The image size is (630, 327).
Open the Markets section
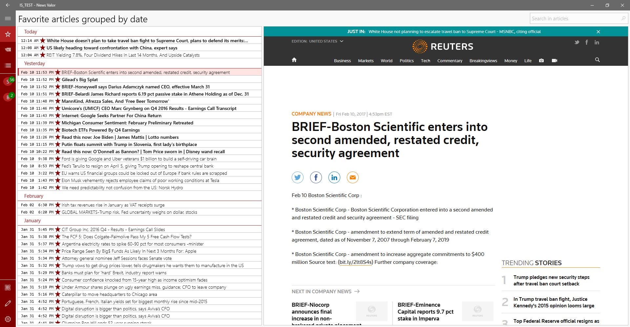tap(366, 61)
